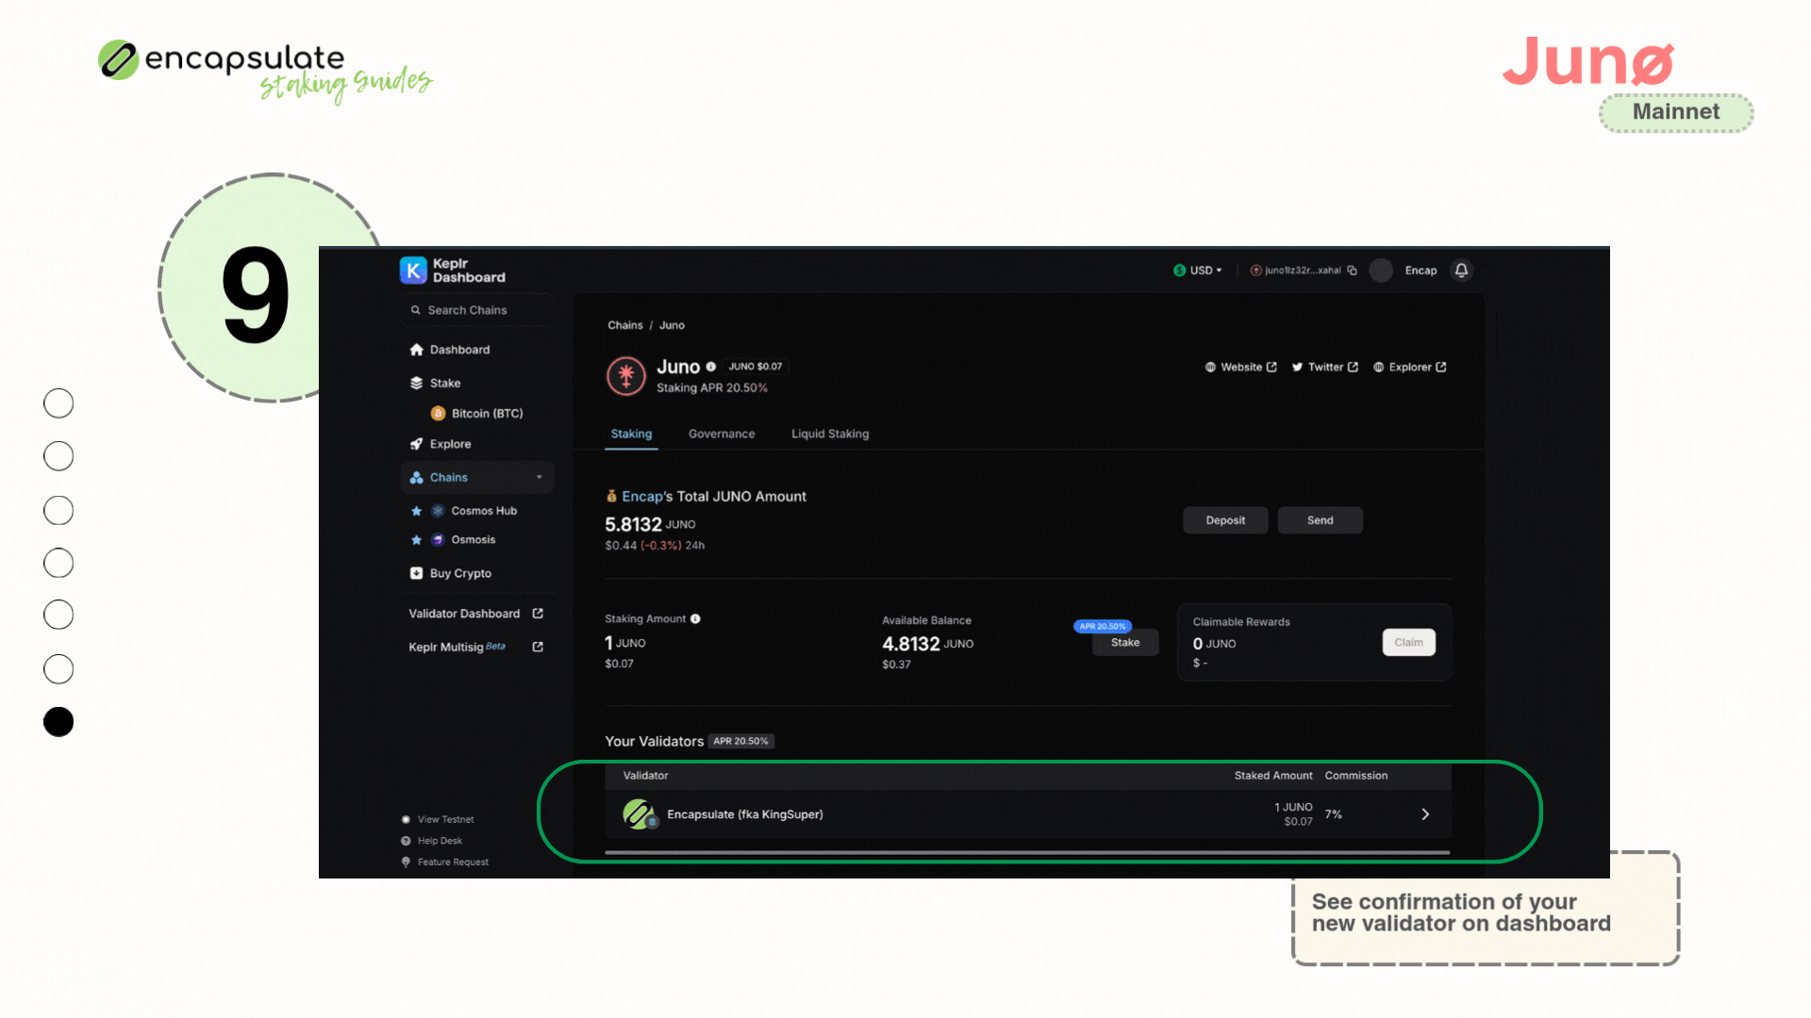This screenshot has width=1811, height=1018.
Task: Select the fourth step indicator circle
Action: (58, 563)
